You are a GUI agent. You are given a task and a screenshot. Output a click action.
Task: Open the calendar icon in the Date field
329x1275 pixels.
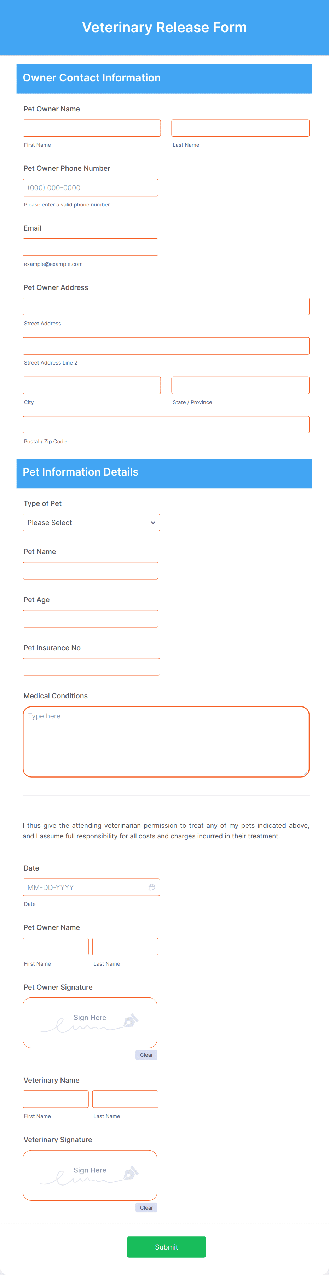[152, 887]
